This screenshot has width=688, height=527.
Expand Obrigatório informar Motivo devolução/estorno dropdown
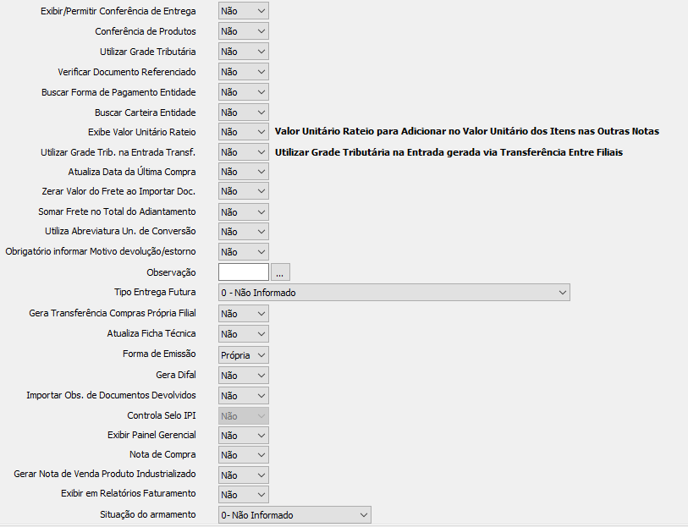point(244,252)
